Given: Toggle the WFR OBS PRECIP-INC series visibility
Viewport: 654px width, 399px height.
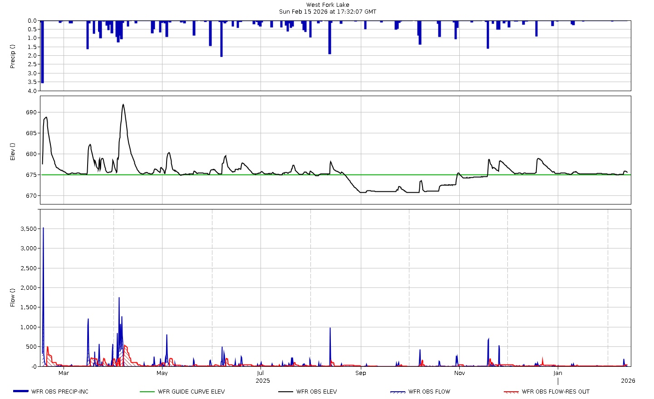Looking at the screenshot, I should coord(59,392).
